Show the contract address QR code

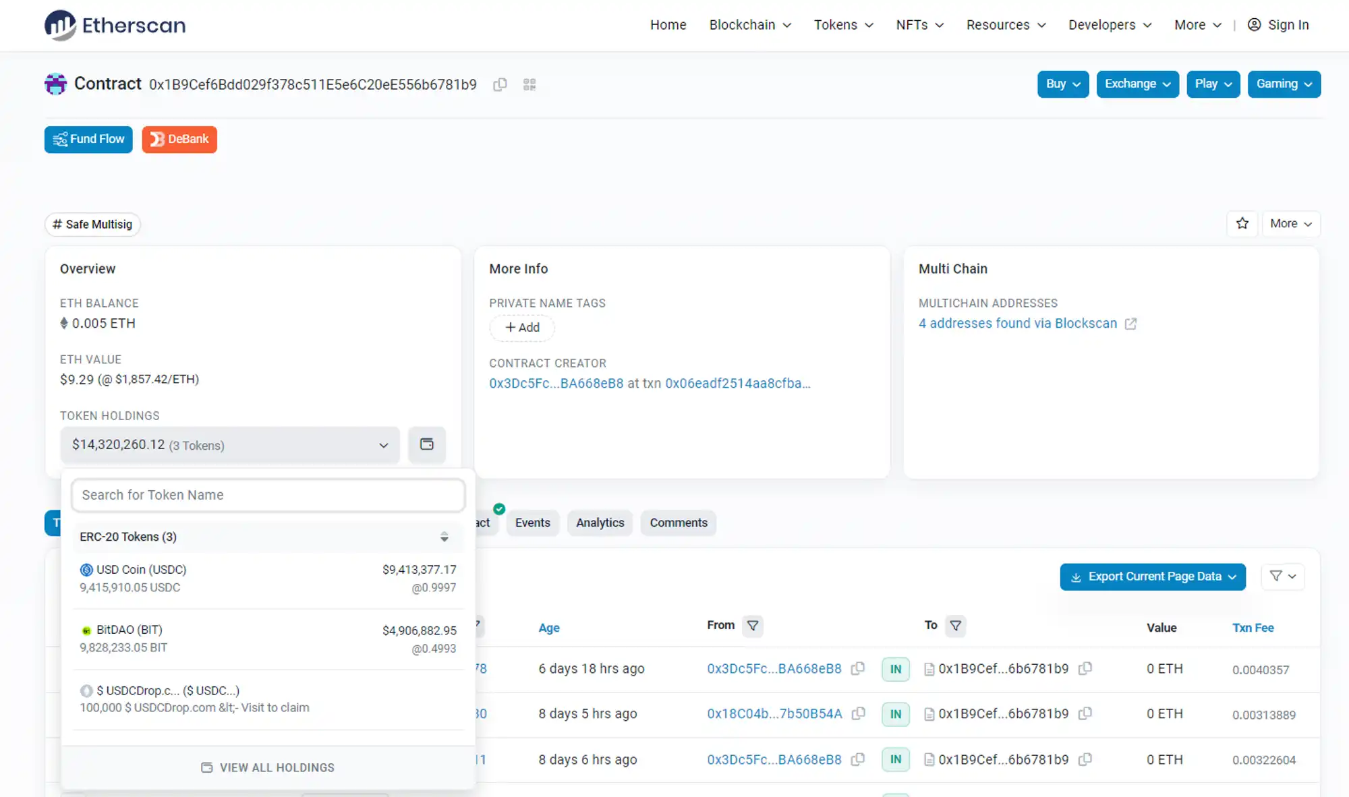(x=529, y=84)
